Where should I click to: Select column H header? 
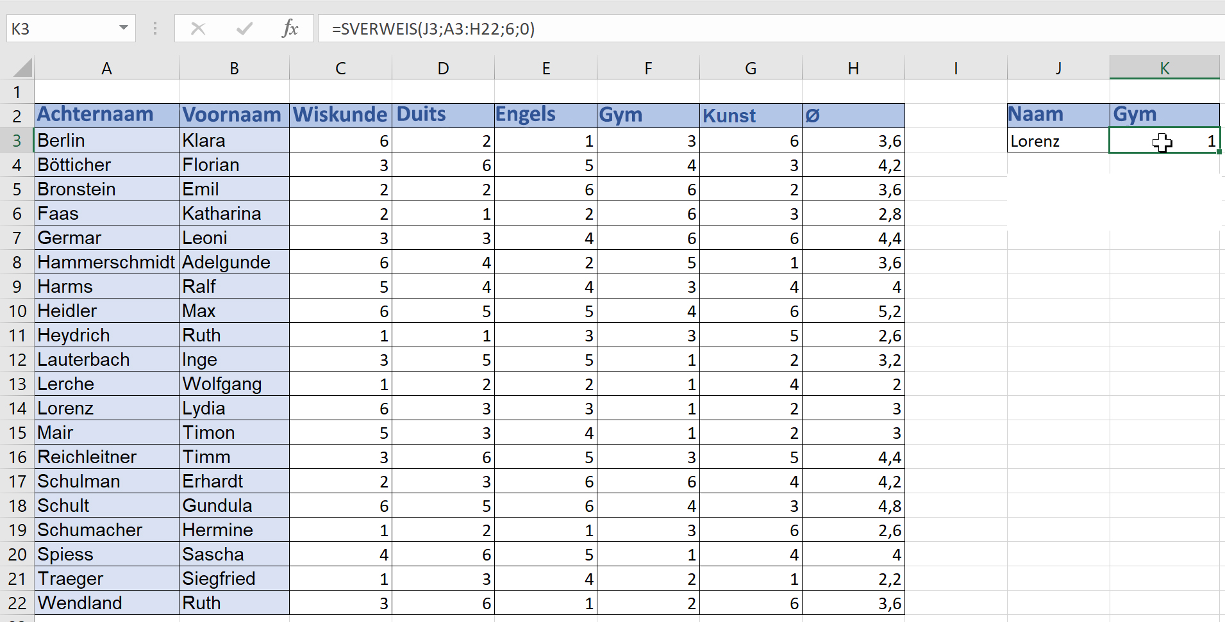[853, 68]
